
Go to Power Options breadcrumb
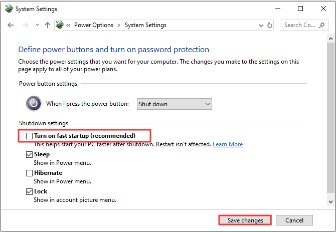pyautogui.click(x=94, y=25)
